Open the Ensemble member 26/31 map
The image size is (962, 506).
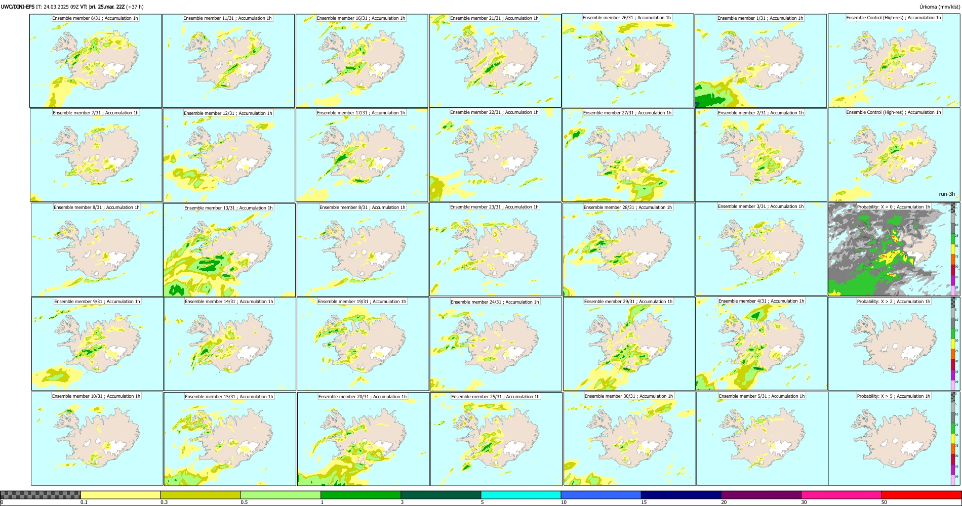click(628, 61)
